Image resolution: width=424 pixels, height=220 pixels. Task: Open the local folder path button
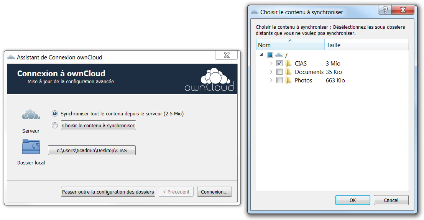pyautogui.click(x=92, y=151)
